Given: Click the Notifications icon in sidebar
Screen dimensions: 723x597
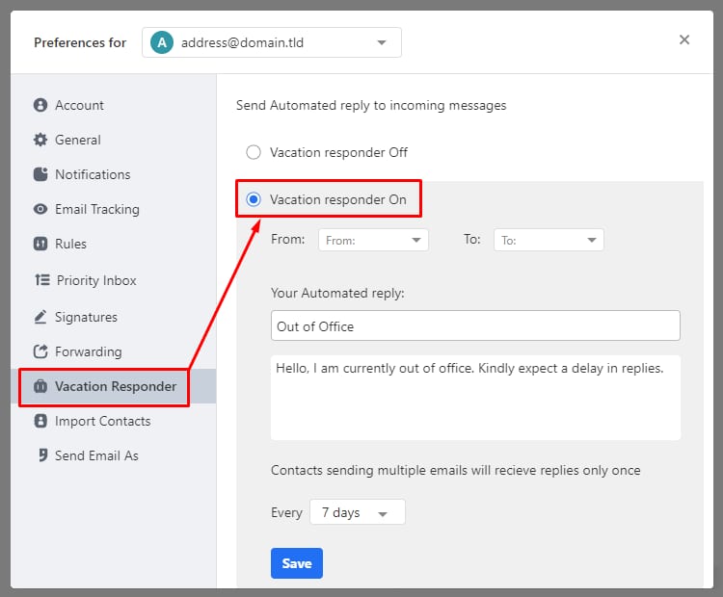Looking at the screenshot, I should [x=40, y=174].
